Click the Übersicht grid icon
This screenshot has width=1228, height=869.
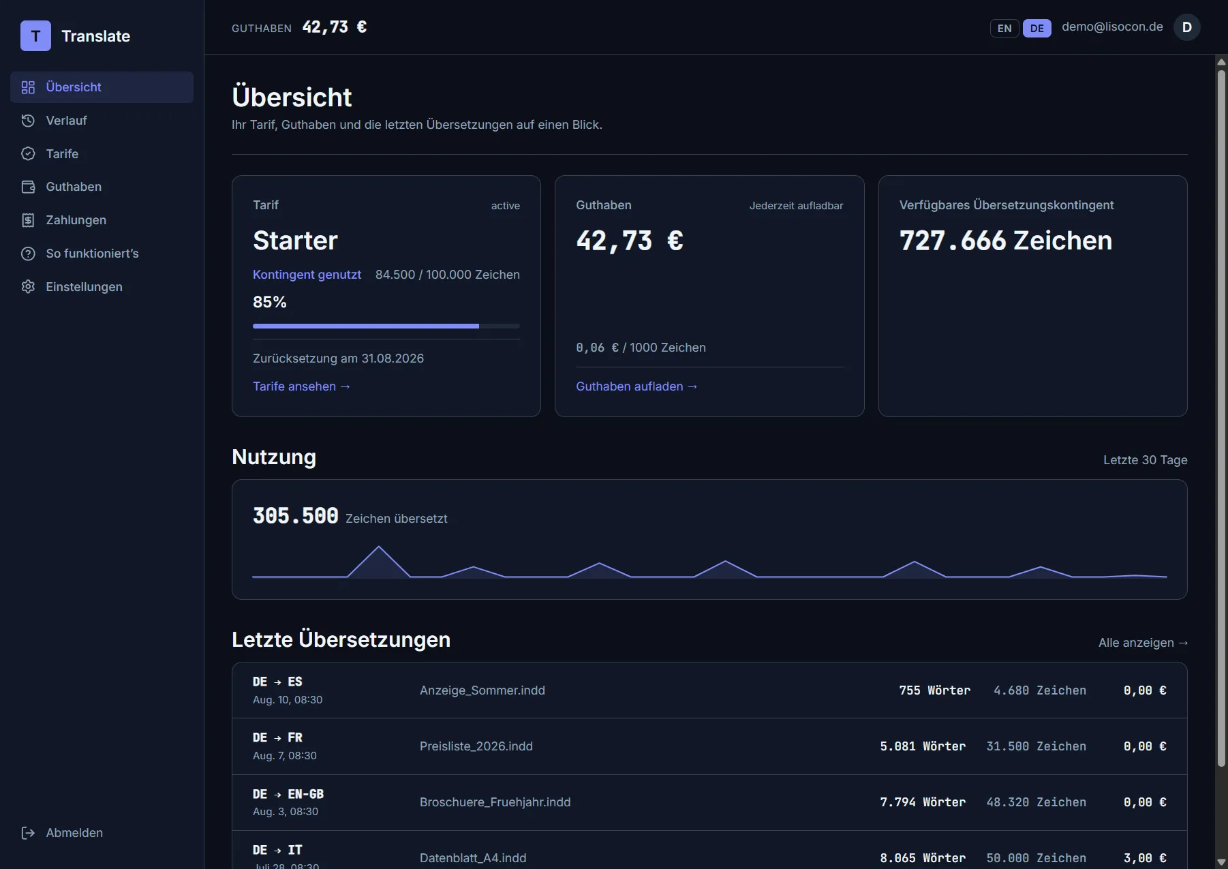coord(28,87)
